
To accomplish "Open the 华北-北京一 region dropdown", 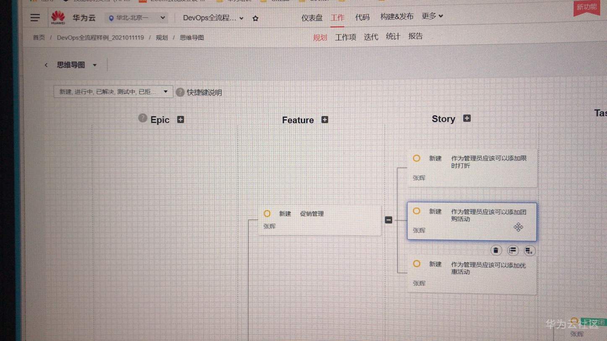I will [x=137, y=18].
